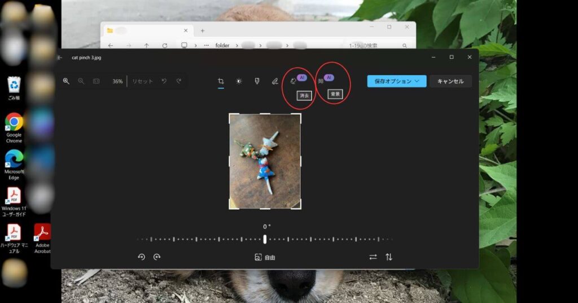Viewport: 578px width, 303px height.
Task: Activate the AI Background (背景) tool
Action: pyautogui.click(x=320, y=81)
